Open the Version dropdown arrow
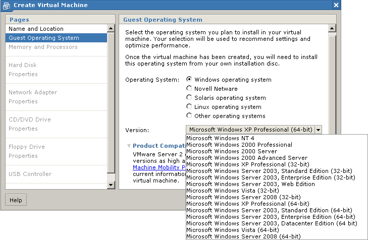The height and width of the screenshot is (240, 368). coord(318,130)
